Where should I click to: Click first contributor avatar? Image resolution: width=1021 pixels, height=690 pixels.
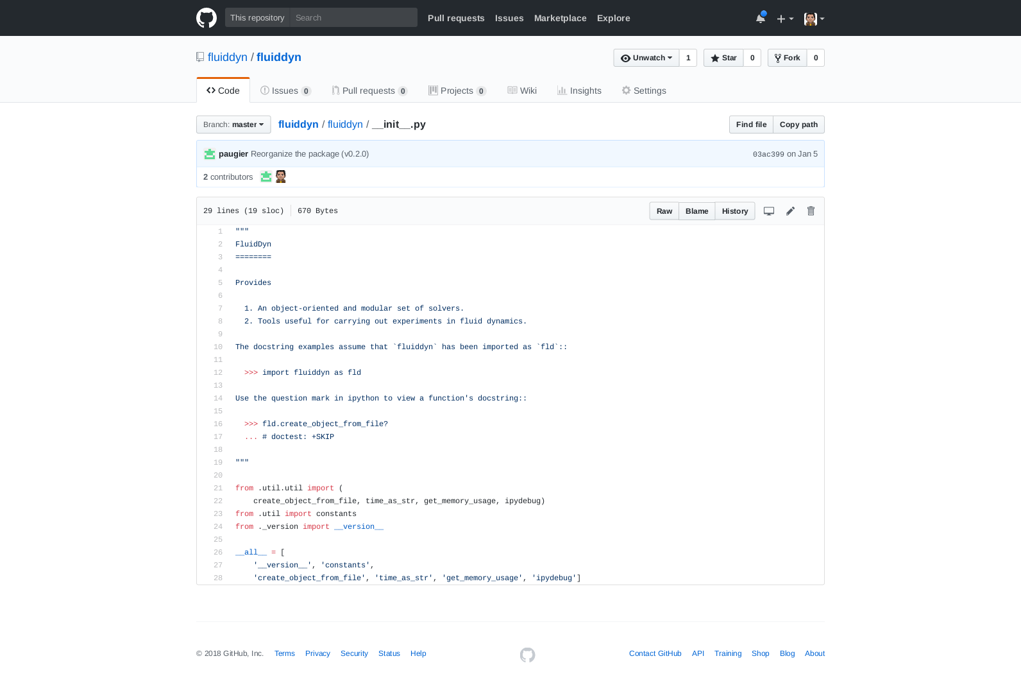pyautogui.click(x=266, y=177)
